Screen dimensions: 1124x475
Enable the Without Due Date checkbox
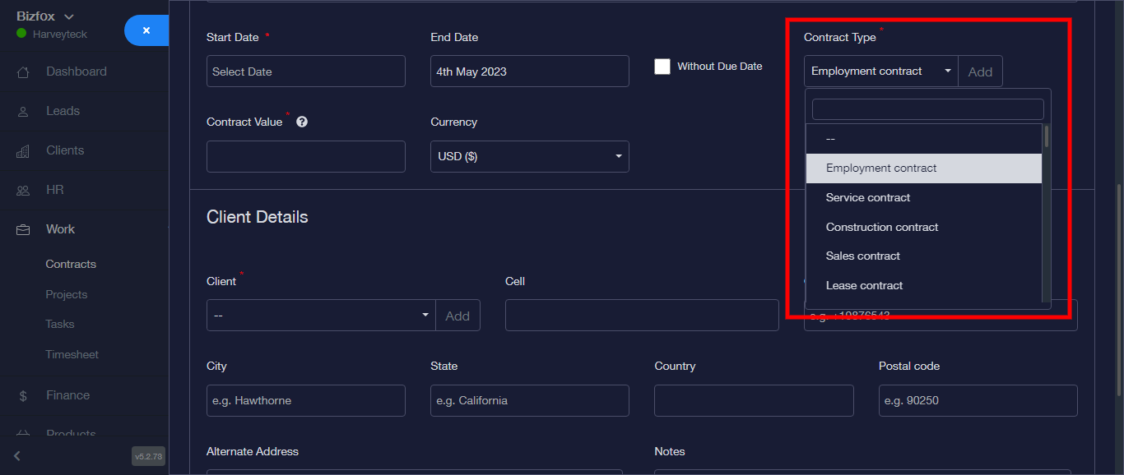click(662, 67)
